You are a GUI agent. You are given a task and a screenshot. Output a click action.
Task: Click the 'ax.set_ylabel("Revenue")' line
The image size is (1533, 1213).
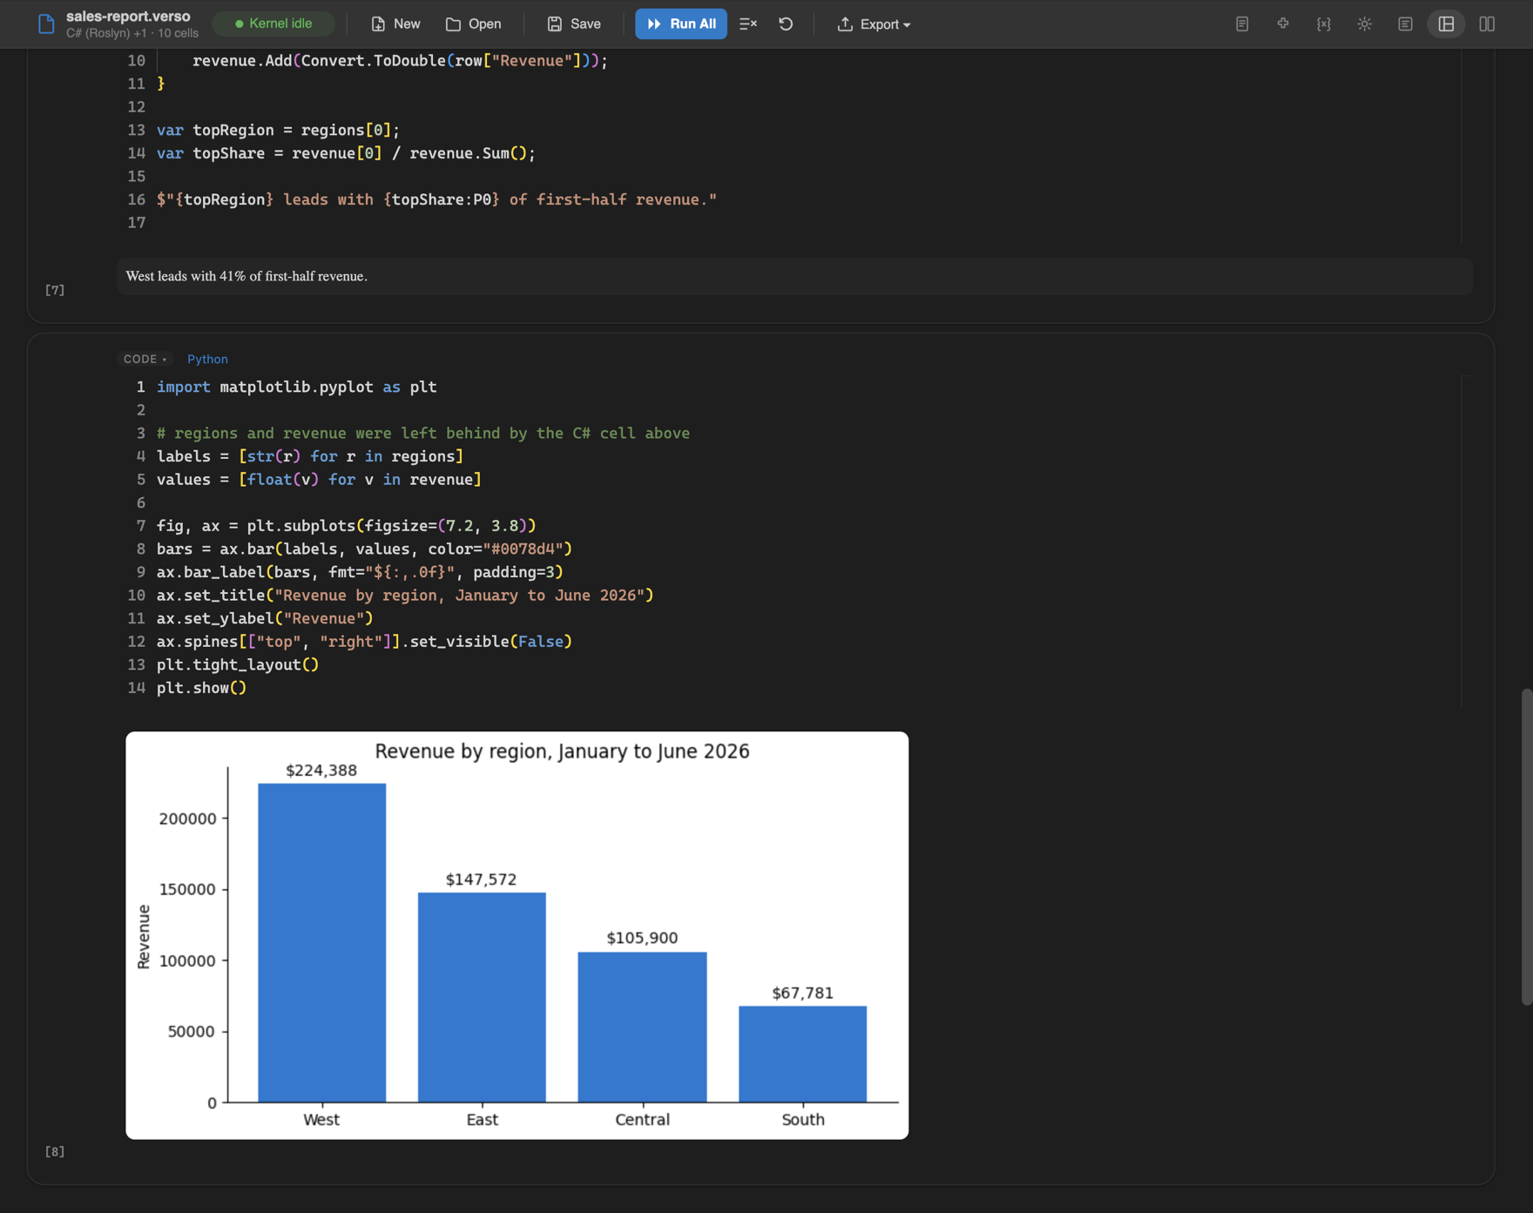[x=265, y=618]
